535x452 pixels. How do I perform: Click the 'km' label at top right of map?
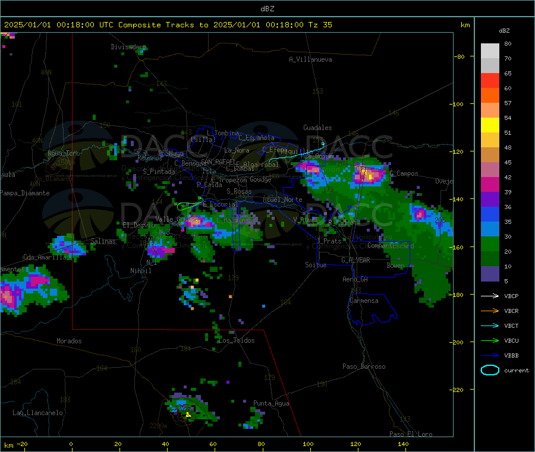tap(465, 25)
